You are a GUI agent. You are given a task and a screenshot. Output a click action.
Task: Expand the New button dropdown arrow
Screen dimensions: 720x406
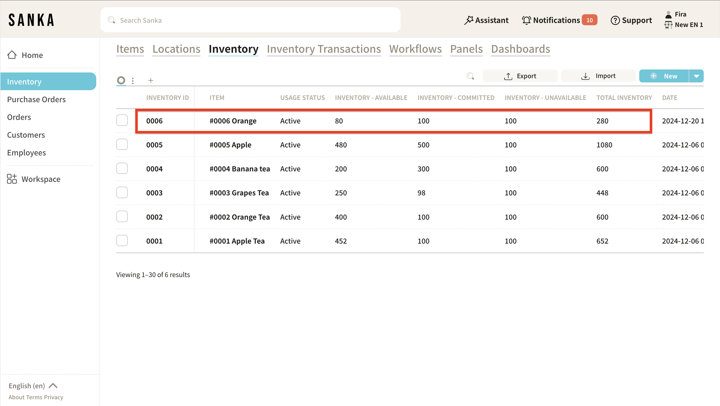click(696, 76)
